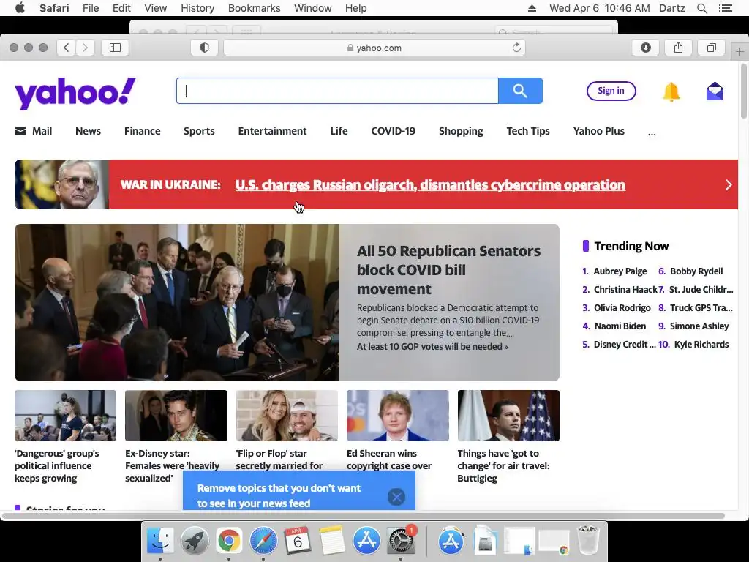Viewport: 749px width, 562px height.
Task: Open the Russian oligarch headline
Action: click(430, 185)
